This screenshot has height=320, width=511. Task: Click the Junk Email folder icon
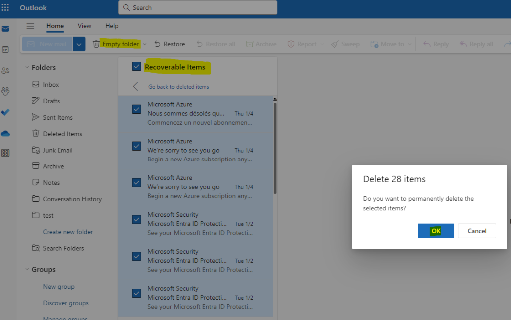pos(36,150)
